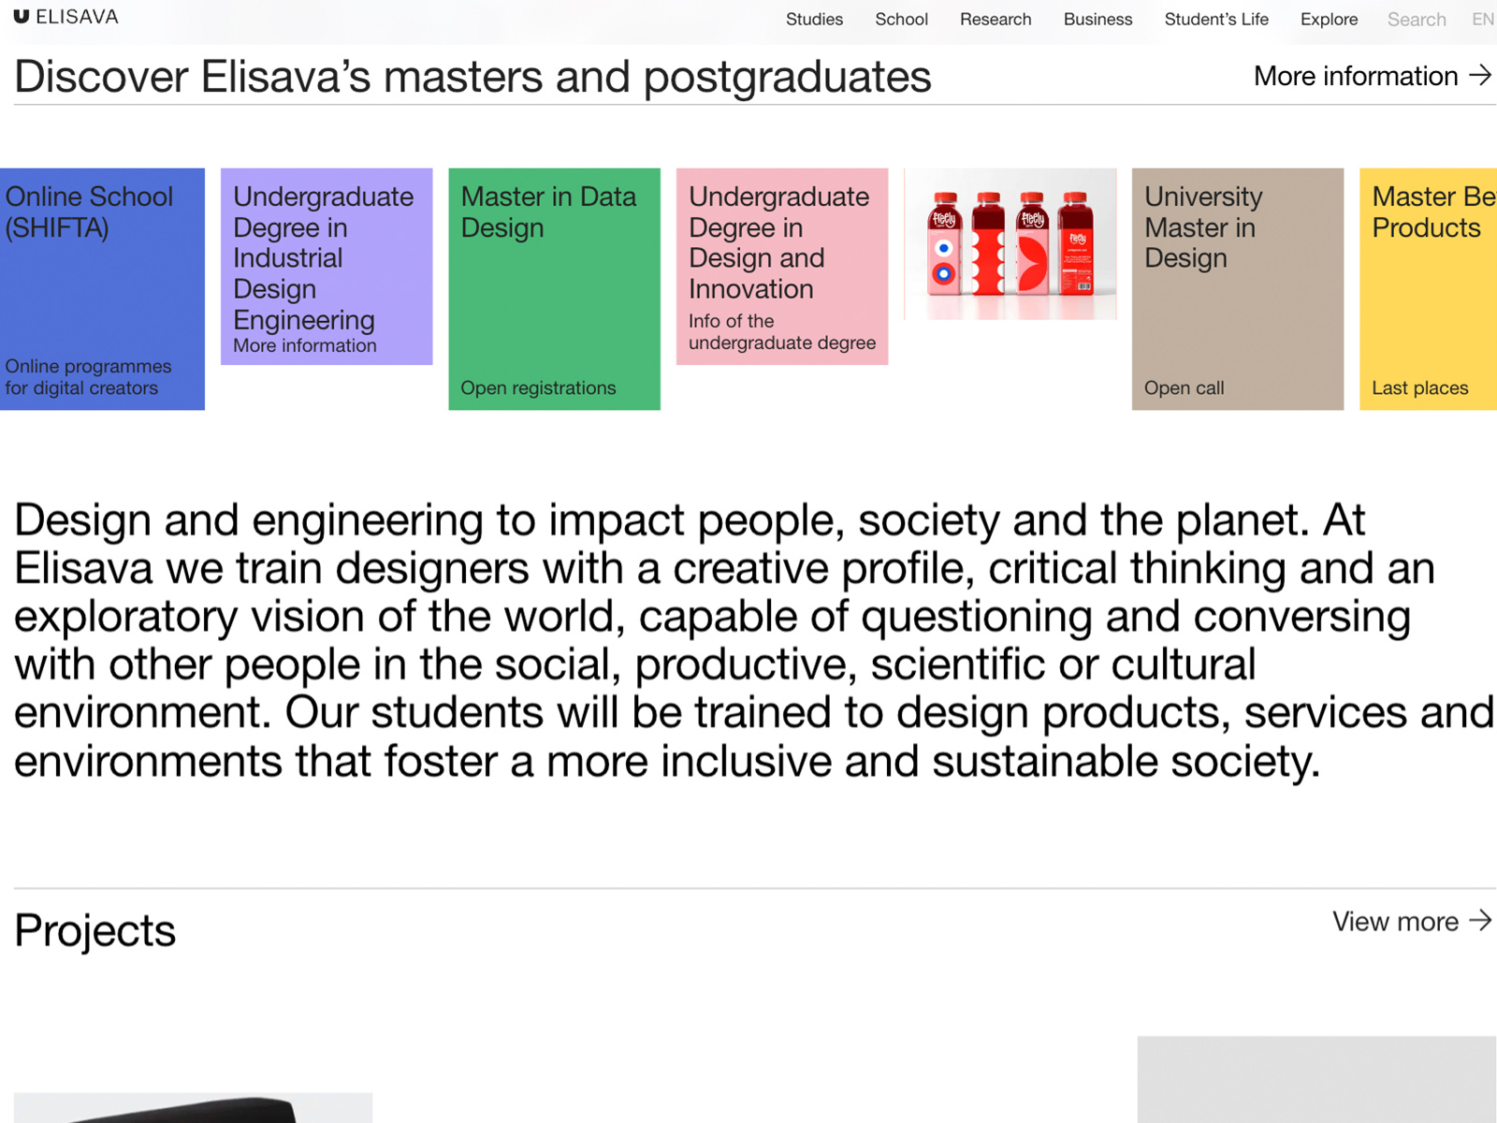Image resolution: width=1497 pixels, height=1123 pixels.
Task: Select the Research menu item
Action: click(x=995, y=19)
